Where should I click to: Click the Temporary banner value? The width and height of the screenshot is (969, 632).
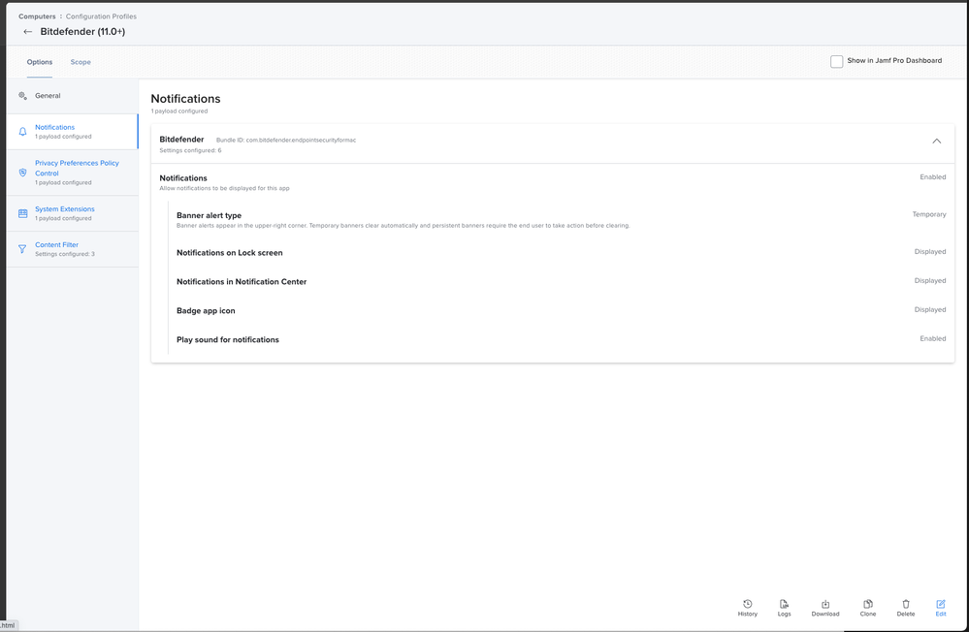pyautogui.click(x=929, y=214)
